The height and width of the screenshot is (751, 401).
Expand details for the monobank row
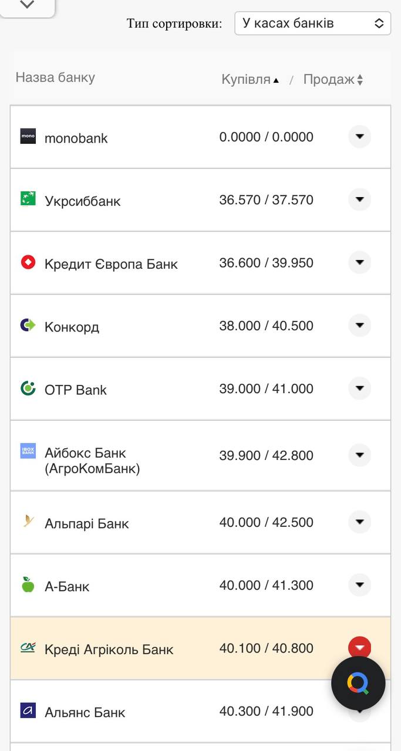click(359, 136)
